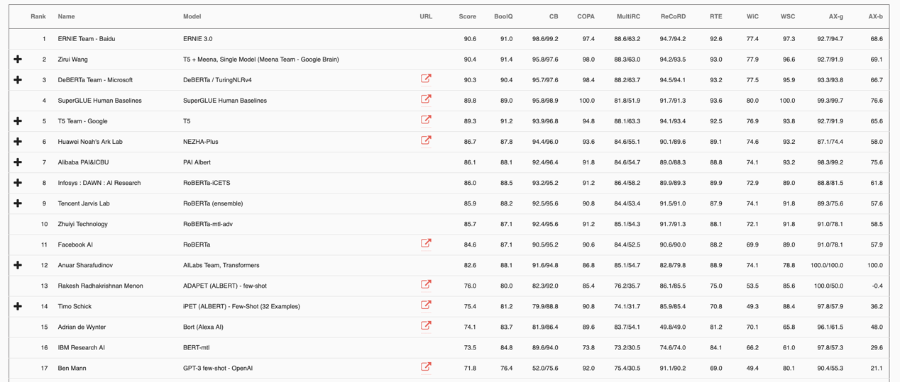Expand the Alibaba PAI&ICBU row
This screenshot has width=900, height=382.
(x=18, y=162)
